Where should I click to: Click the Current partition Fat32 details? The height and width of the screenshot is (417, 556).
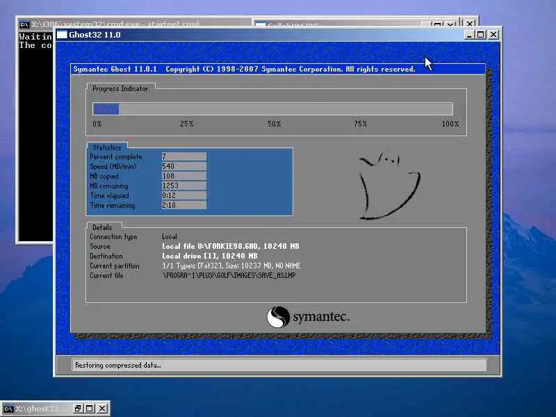(231, 265)
